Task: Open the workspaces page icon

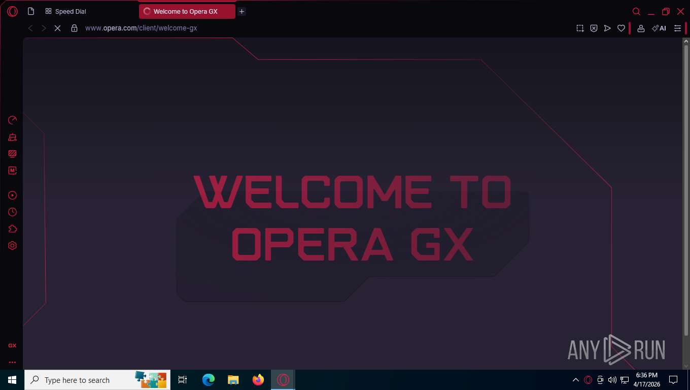Action: click(x=31, y=11)
